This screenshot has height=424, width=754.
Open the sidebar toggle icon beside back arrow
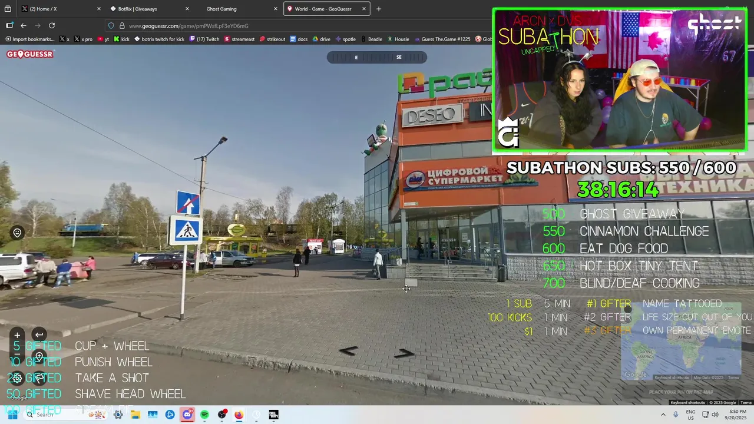(x=9, y=25)
